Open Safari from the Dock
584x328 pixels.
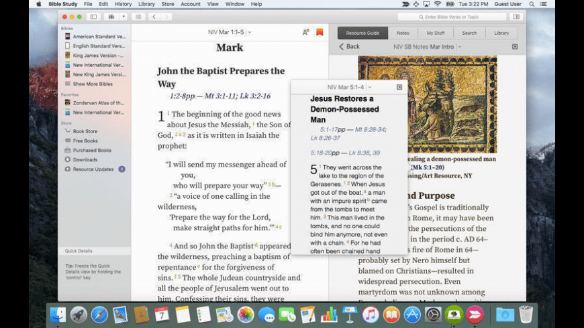(99, 315)
